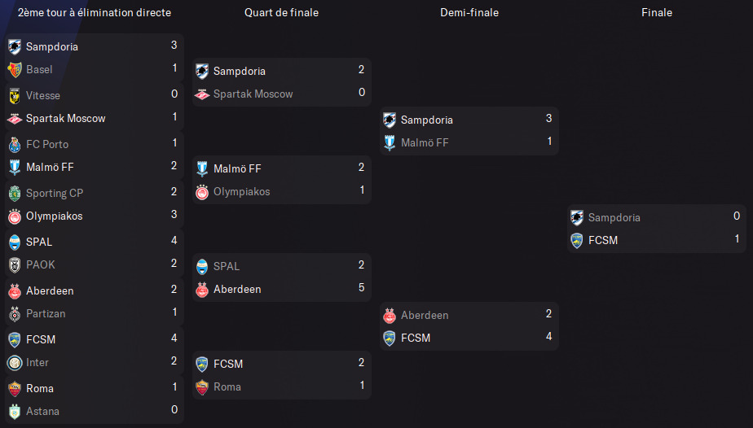Click the Basel crest in second round
753x428 pixels.
pyautogui.click(x=15, y=70)
